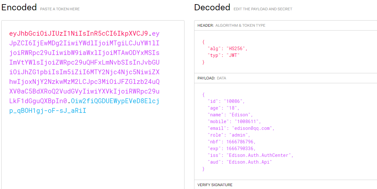Click the "role": "admin" line

coord(229,135)
